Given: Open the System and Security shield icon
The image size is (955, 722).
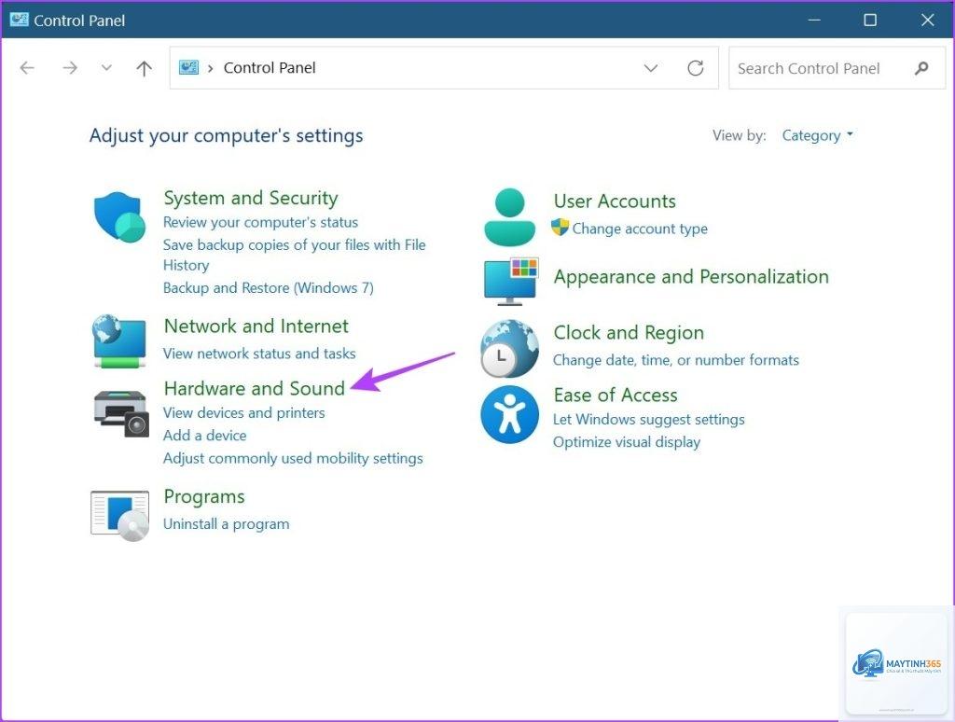Looking at the screenshot, I should 120,217.
